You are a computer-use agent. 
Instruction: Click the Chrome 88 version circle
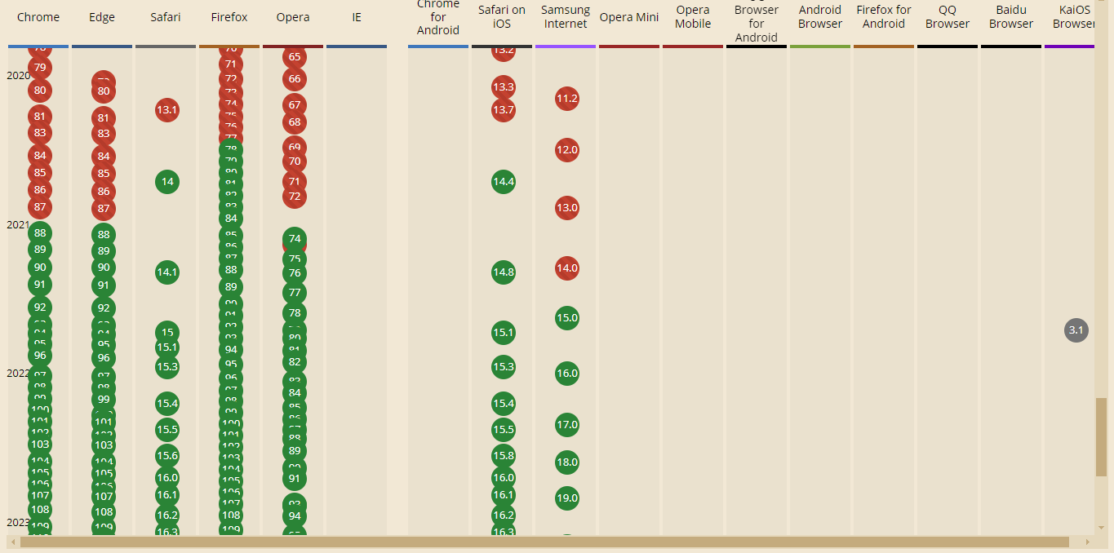tap(40, 233)
